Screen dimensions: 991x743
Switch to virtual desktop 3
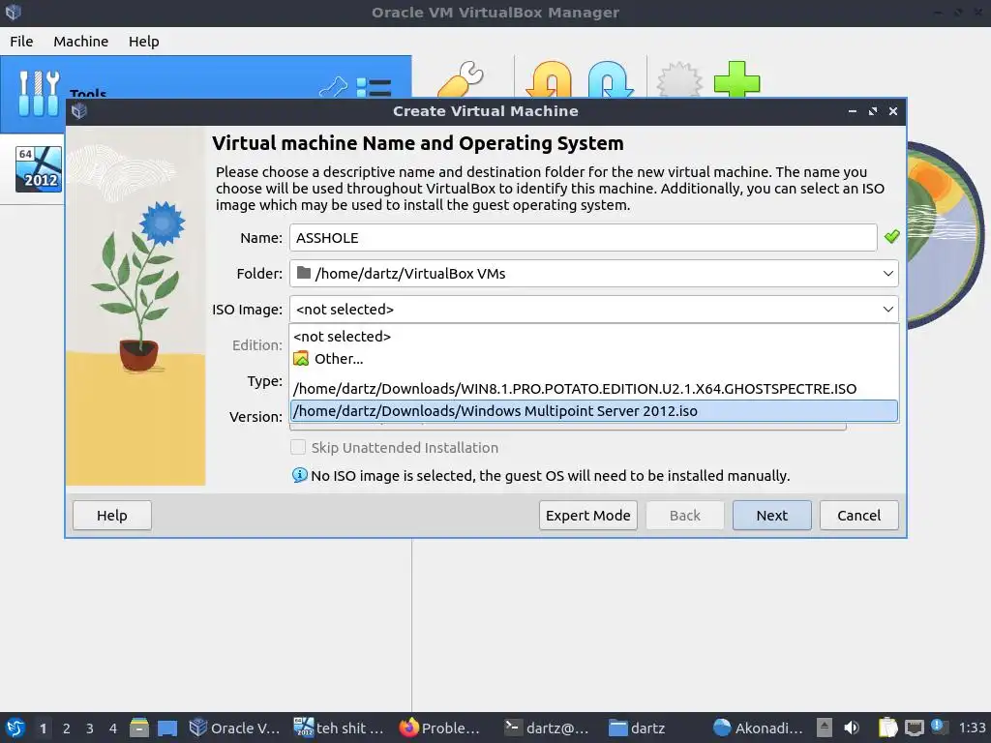90,728
